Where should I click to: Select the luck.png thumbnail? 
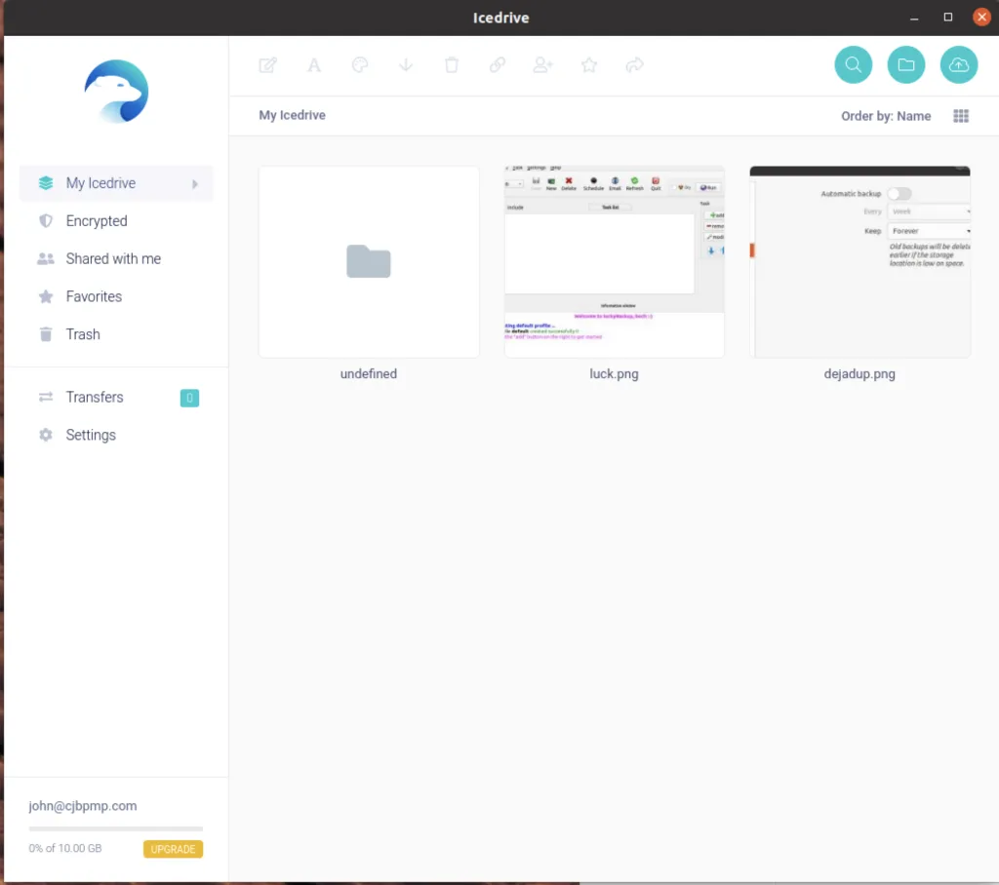pos(615,262)
